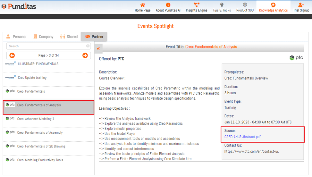
Task: Open the CRFD-ANLS-Abstract.pdf link
Action: point(242,137)
